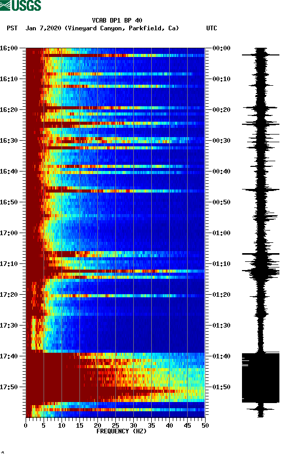
Task: Click the 17:00 PST time label
Action: click(9, 233)
